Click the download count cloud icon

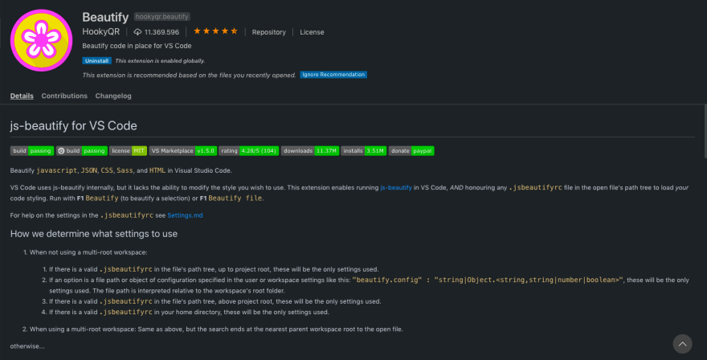pyautogui.click(x=137, y=32)
